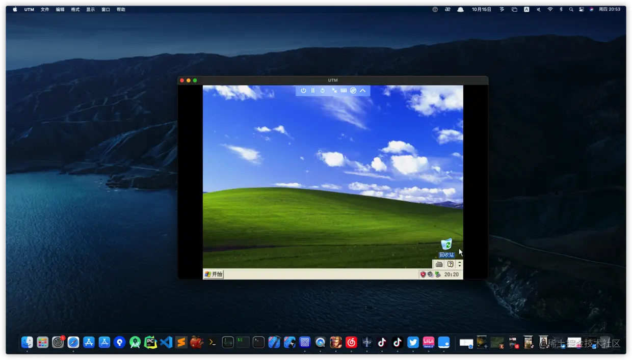Close the UTM window
This screenshot has width=632, height=360.
(182, 80)
